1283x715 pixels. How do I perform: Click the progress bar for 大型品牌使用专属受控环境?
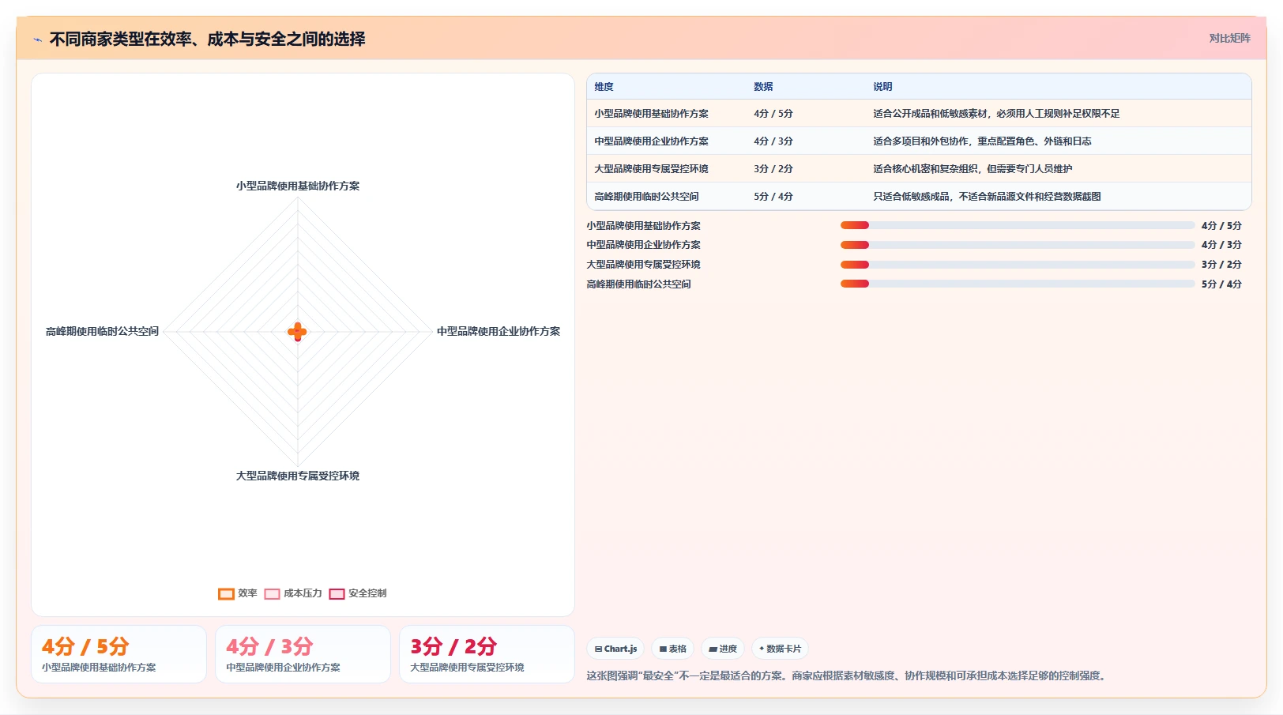point(1018,265)
